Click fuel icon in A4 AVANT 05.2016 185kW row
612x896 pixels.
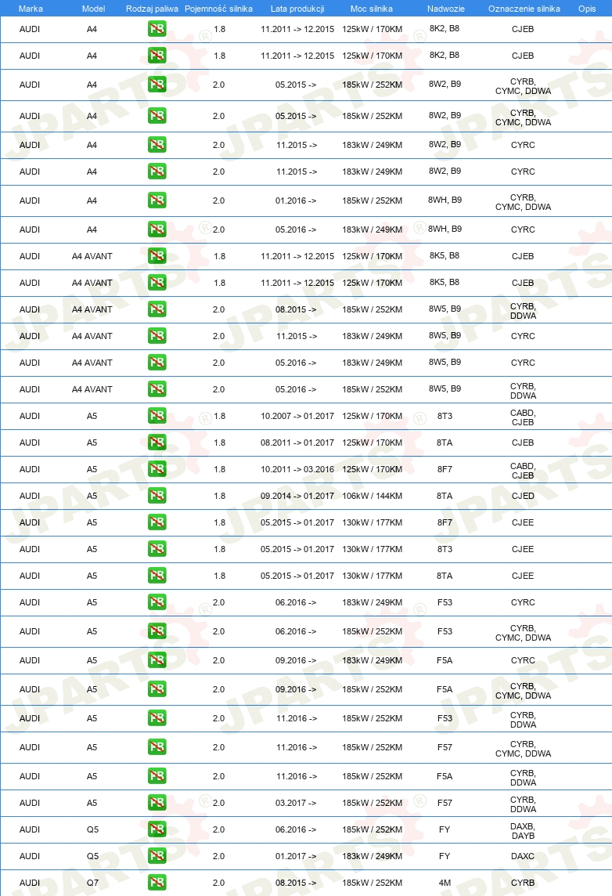tap(157, 390)
